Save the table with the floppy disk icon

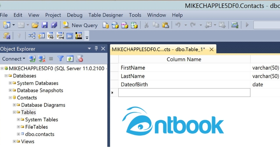44,25
